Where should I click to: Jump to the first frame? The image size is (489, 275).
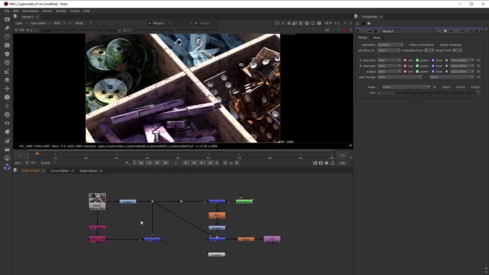141,163
